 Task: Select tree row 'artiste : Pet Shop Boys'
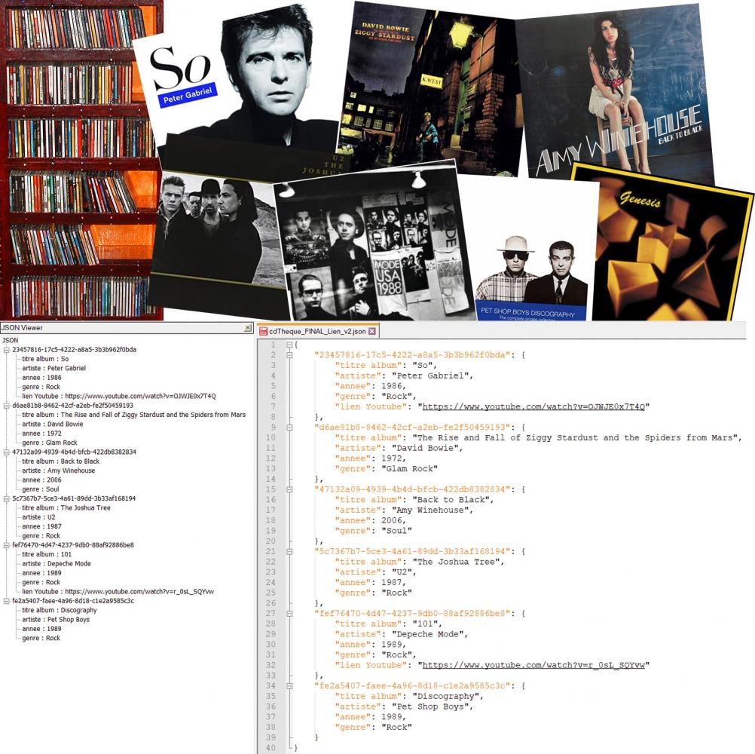[56, 620]
